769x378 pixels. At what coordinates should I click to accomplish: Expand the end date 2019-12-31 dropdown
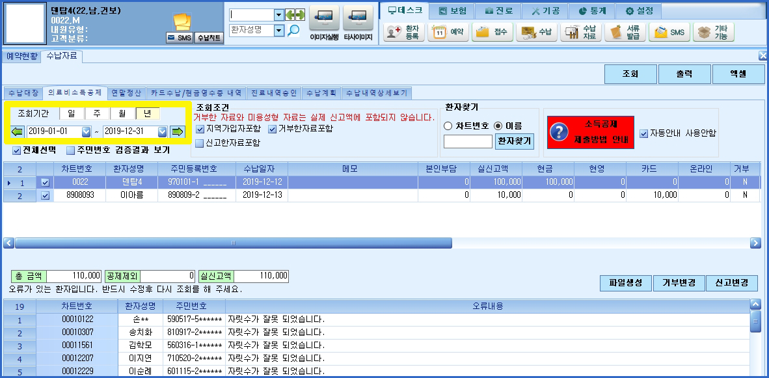(163, 131)
